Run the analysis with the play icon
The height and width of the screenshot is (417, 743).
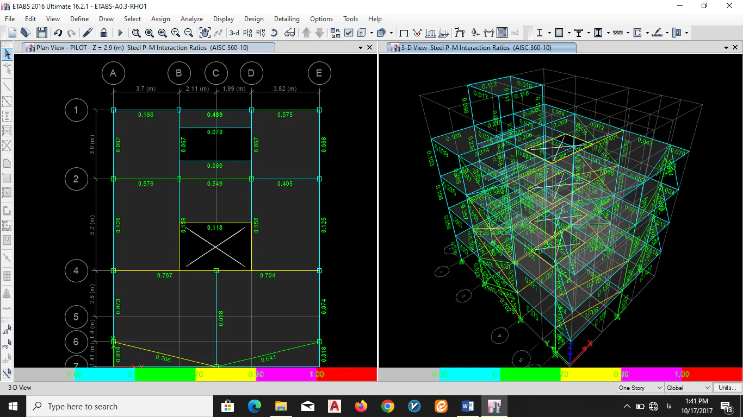(120, 33)
